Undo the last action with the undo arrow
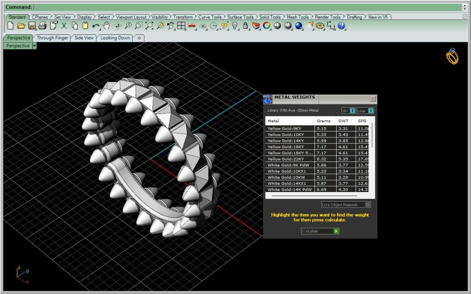This screenshot has width=471, height=294. coord(96,26)
